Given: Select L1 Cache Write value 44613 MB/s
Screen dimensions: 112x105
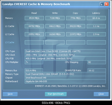Looking at the screenshot, I should pyautogui.click(x=55, y=26).
